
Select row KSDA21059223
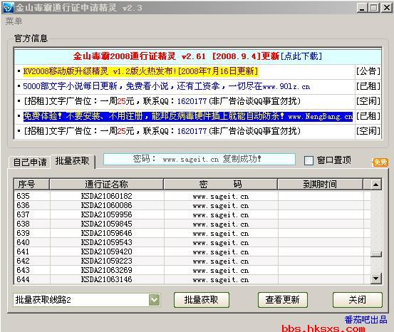192,261
